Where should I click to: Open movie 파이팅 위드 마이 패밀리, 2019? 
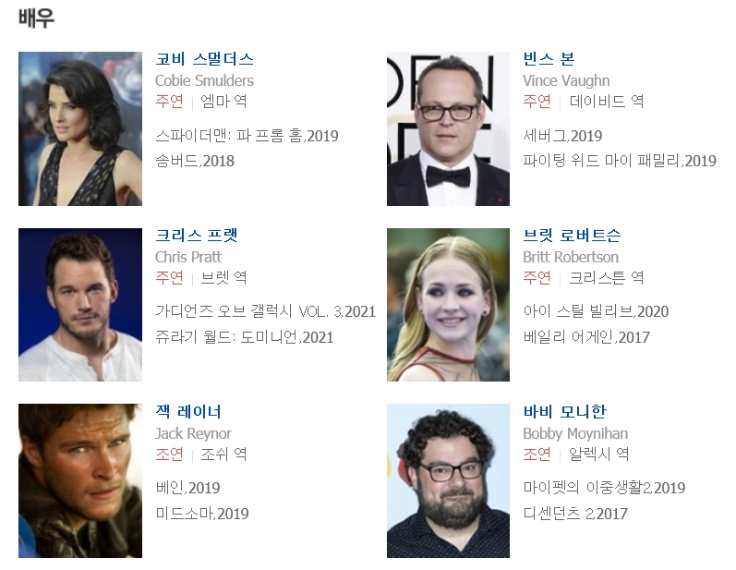click(620, 161)
